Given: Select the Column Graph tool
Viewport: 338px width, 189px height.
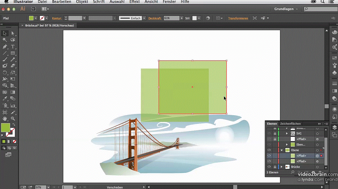Looking at the screenshot, I should click(x=13, y=106).
